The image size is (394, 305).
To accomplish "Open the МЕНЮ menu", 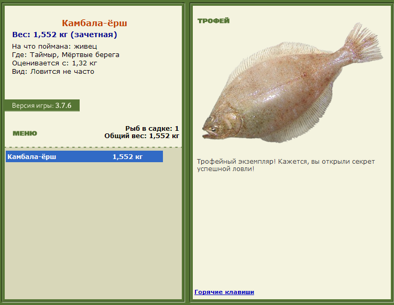I will point(25,133).
